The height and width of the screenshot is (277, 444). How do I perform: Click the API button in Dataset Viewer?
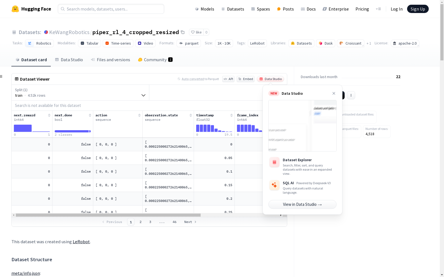click(x=228, y=79)
